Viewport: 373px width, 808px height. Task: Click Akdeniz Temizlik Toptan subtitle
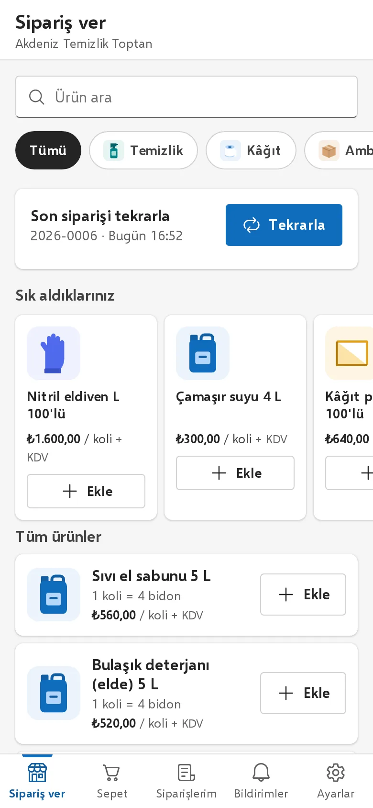coord(84,44)
